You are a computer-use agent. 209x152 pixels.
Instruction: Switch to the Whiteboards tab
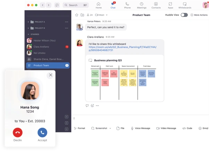(x=185, y=5)
